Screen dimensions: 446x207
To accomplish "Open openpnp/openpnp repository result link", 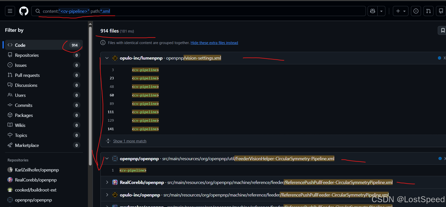I will click(x=139, y=159).
